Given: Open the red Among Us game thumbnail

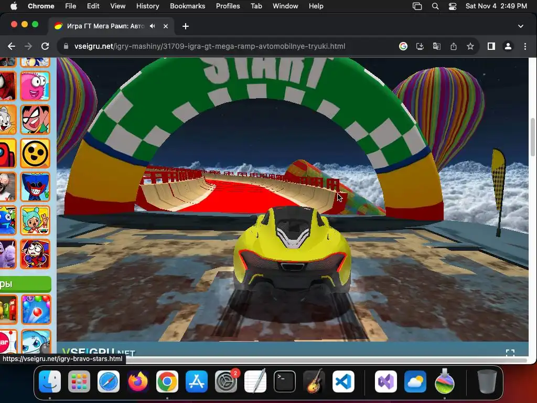Looking at the screenshot, I should coord(7,153).
